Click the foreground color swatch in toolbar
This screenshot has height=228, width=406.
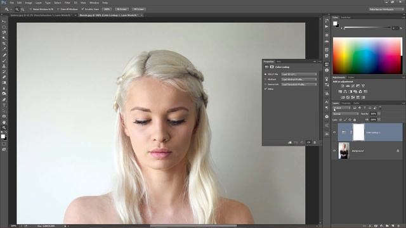coord(3,136)
